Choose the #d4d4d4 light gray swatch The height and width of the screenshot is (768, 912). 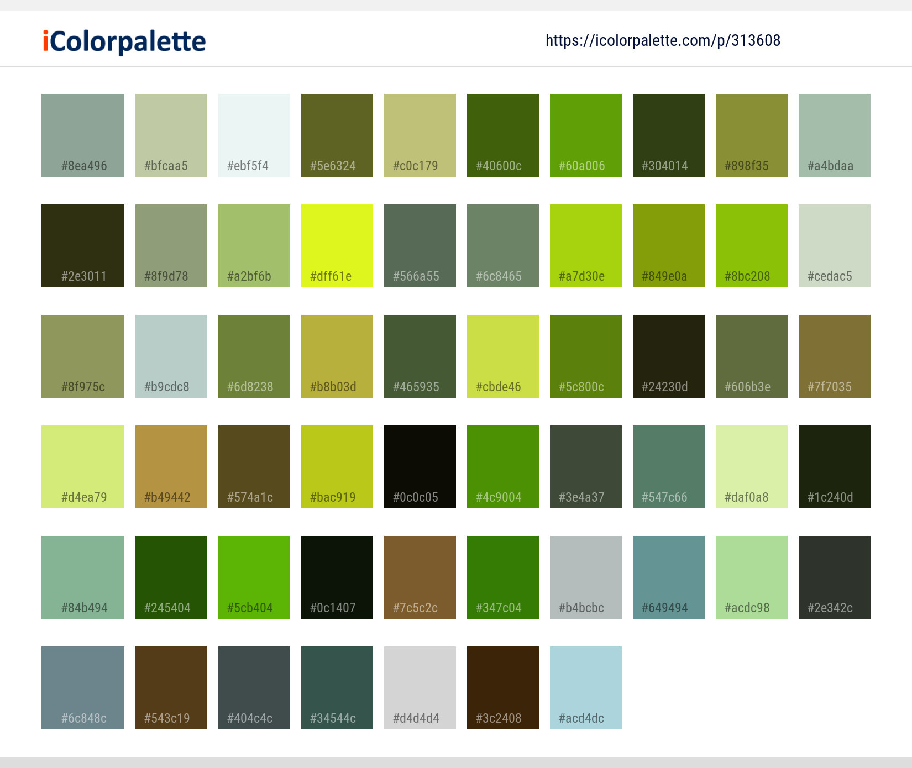point(420,688)
